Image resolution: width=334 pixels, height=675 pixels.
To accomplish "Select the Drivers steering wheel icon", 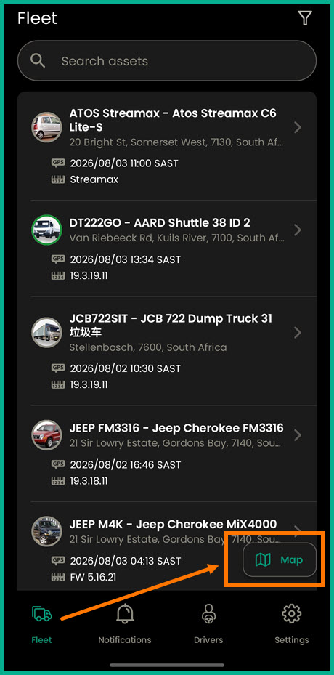I will tap(208, 613).
